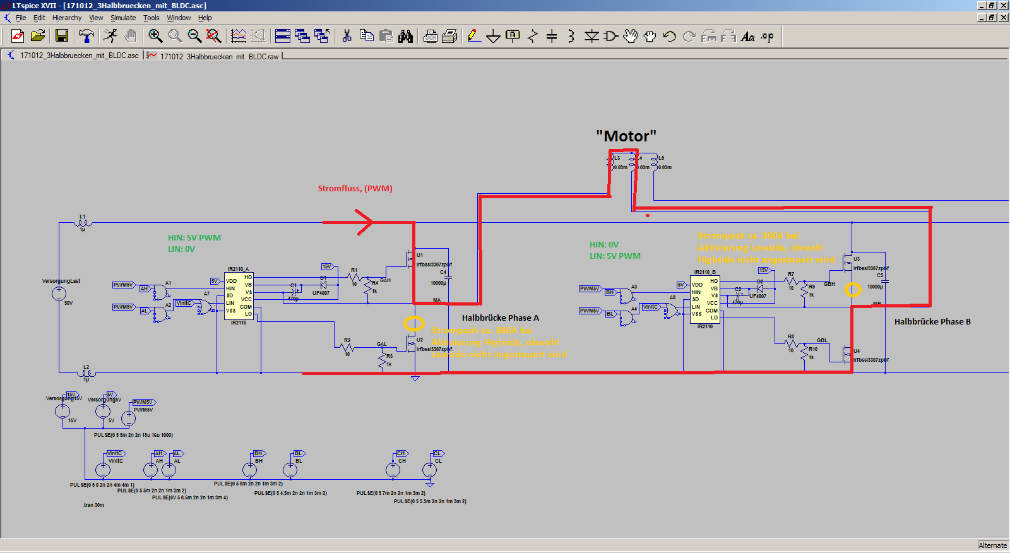Open the Component gate symbol picker
The width and height of the screenshot is (1010, 553).
coord(611,36)
